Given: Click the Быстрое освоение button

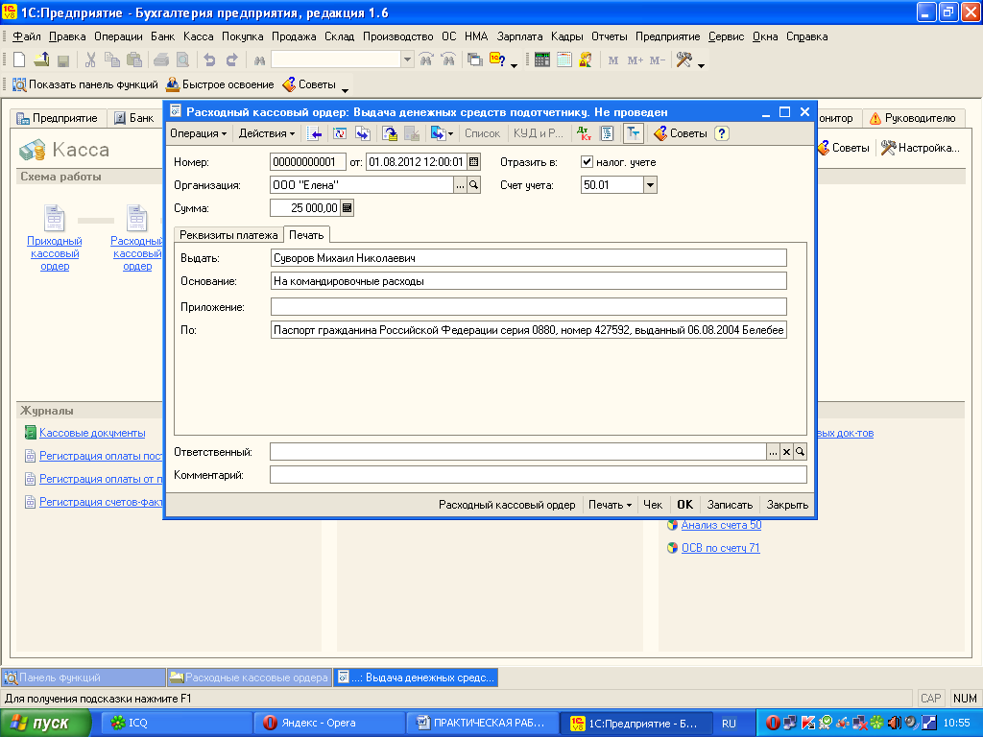Looking at the screenshot, I should (220, 84).
